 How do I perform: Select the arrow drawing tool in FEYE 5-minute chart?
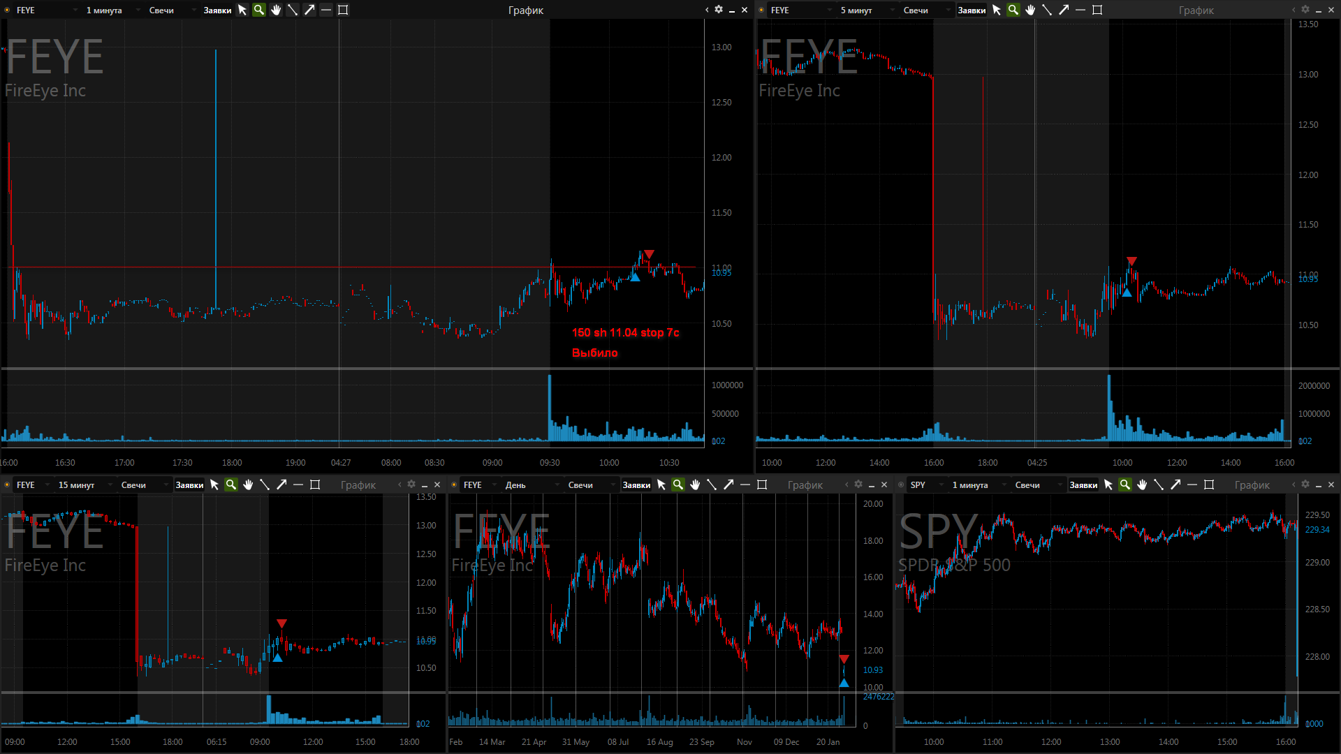click(1064, 10)
